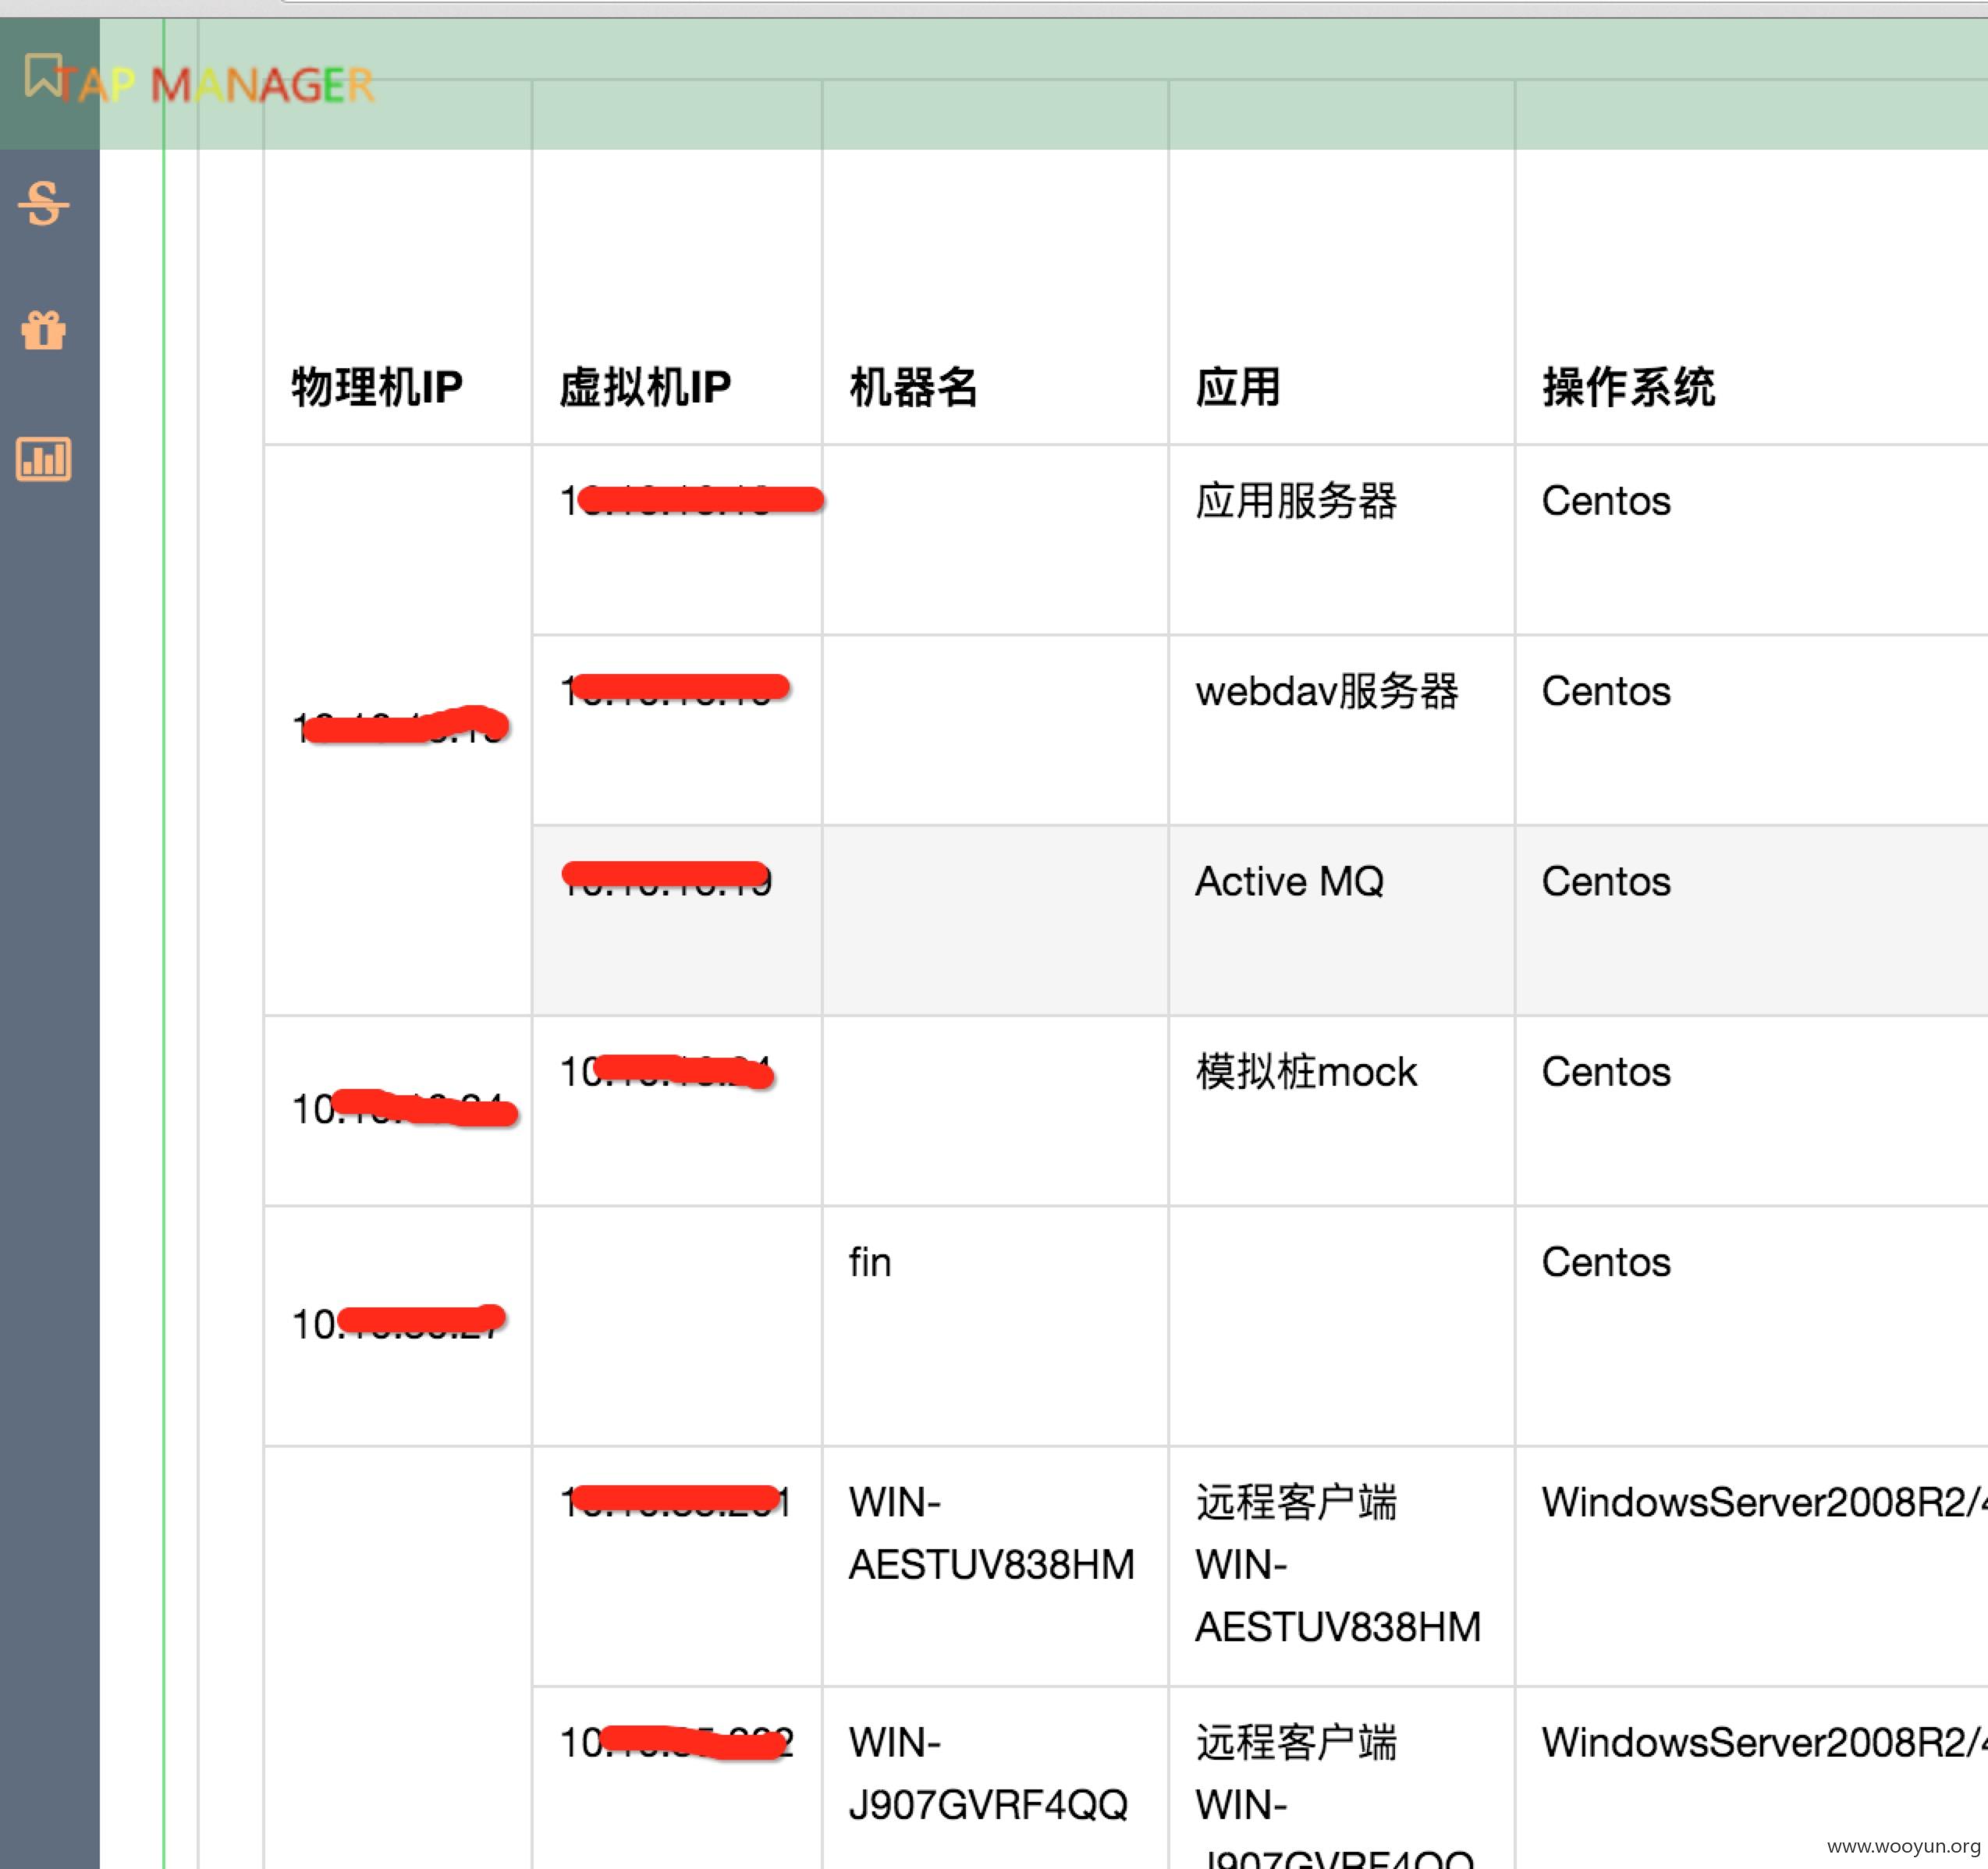Click Centos in the Active MQ row

1606,882
